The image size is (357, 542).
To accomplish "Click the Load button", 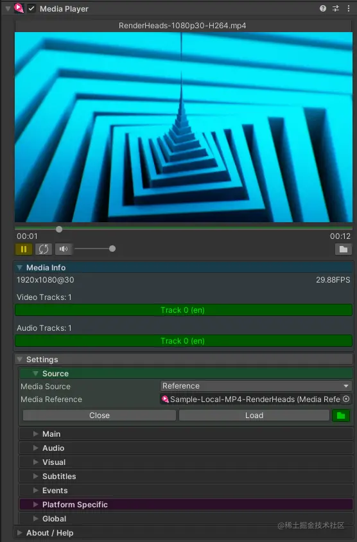I will [x=254, y=415].
